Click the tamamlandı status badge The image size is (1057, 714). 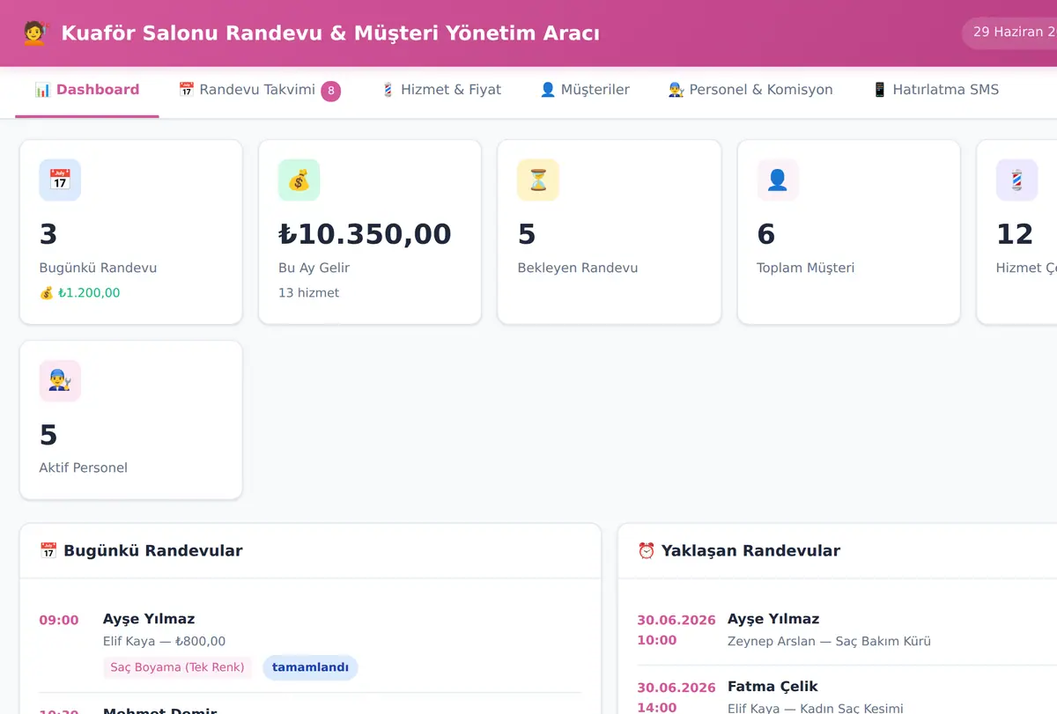tap(310, 667)
